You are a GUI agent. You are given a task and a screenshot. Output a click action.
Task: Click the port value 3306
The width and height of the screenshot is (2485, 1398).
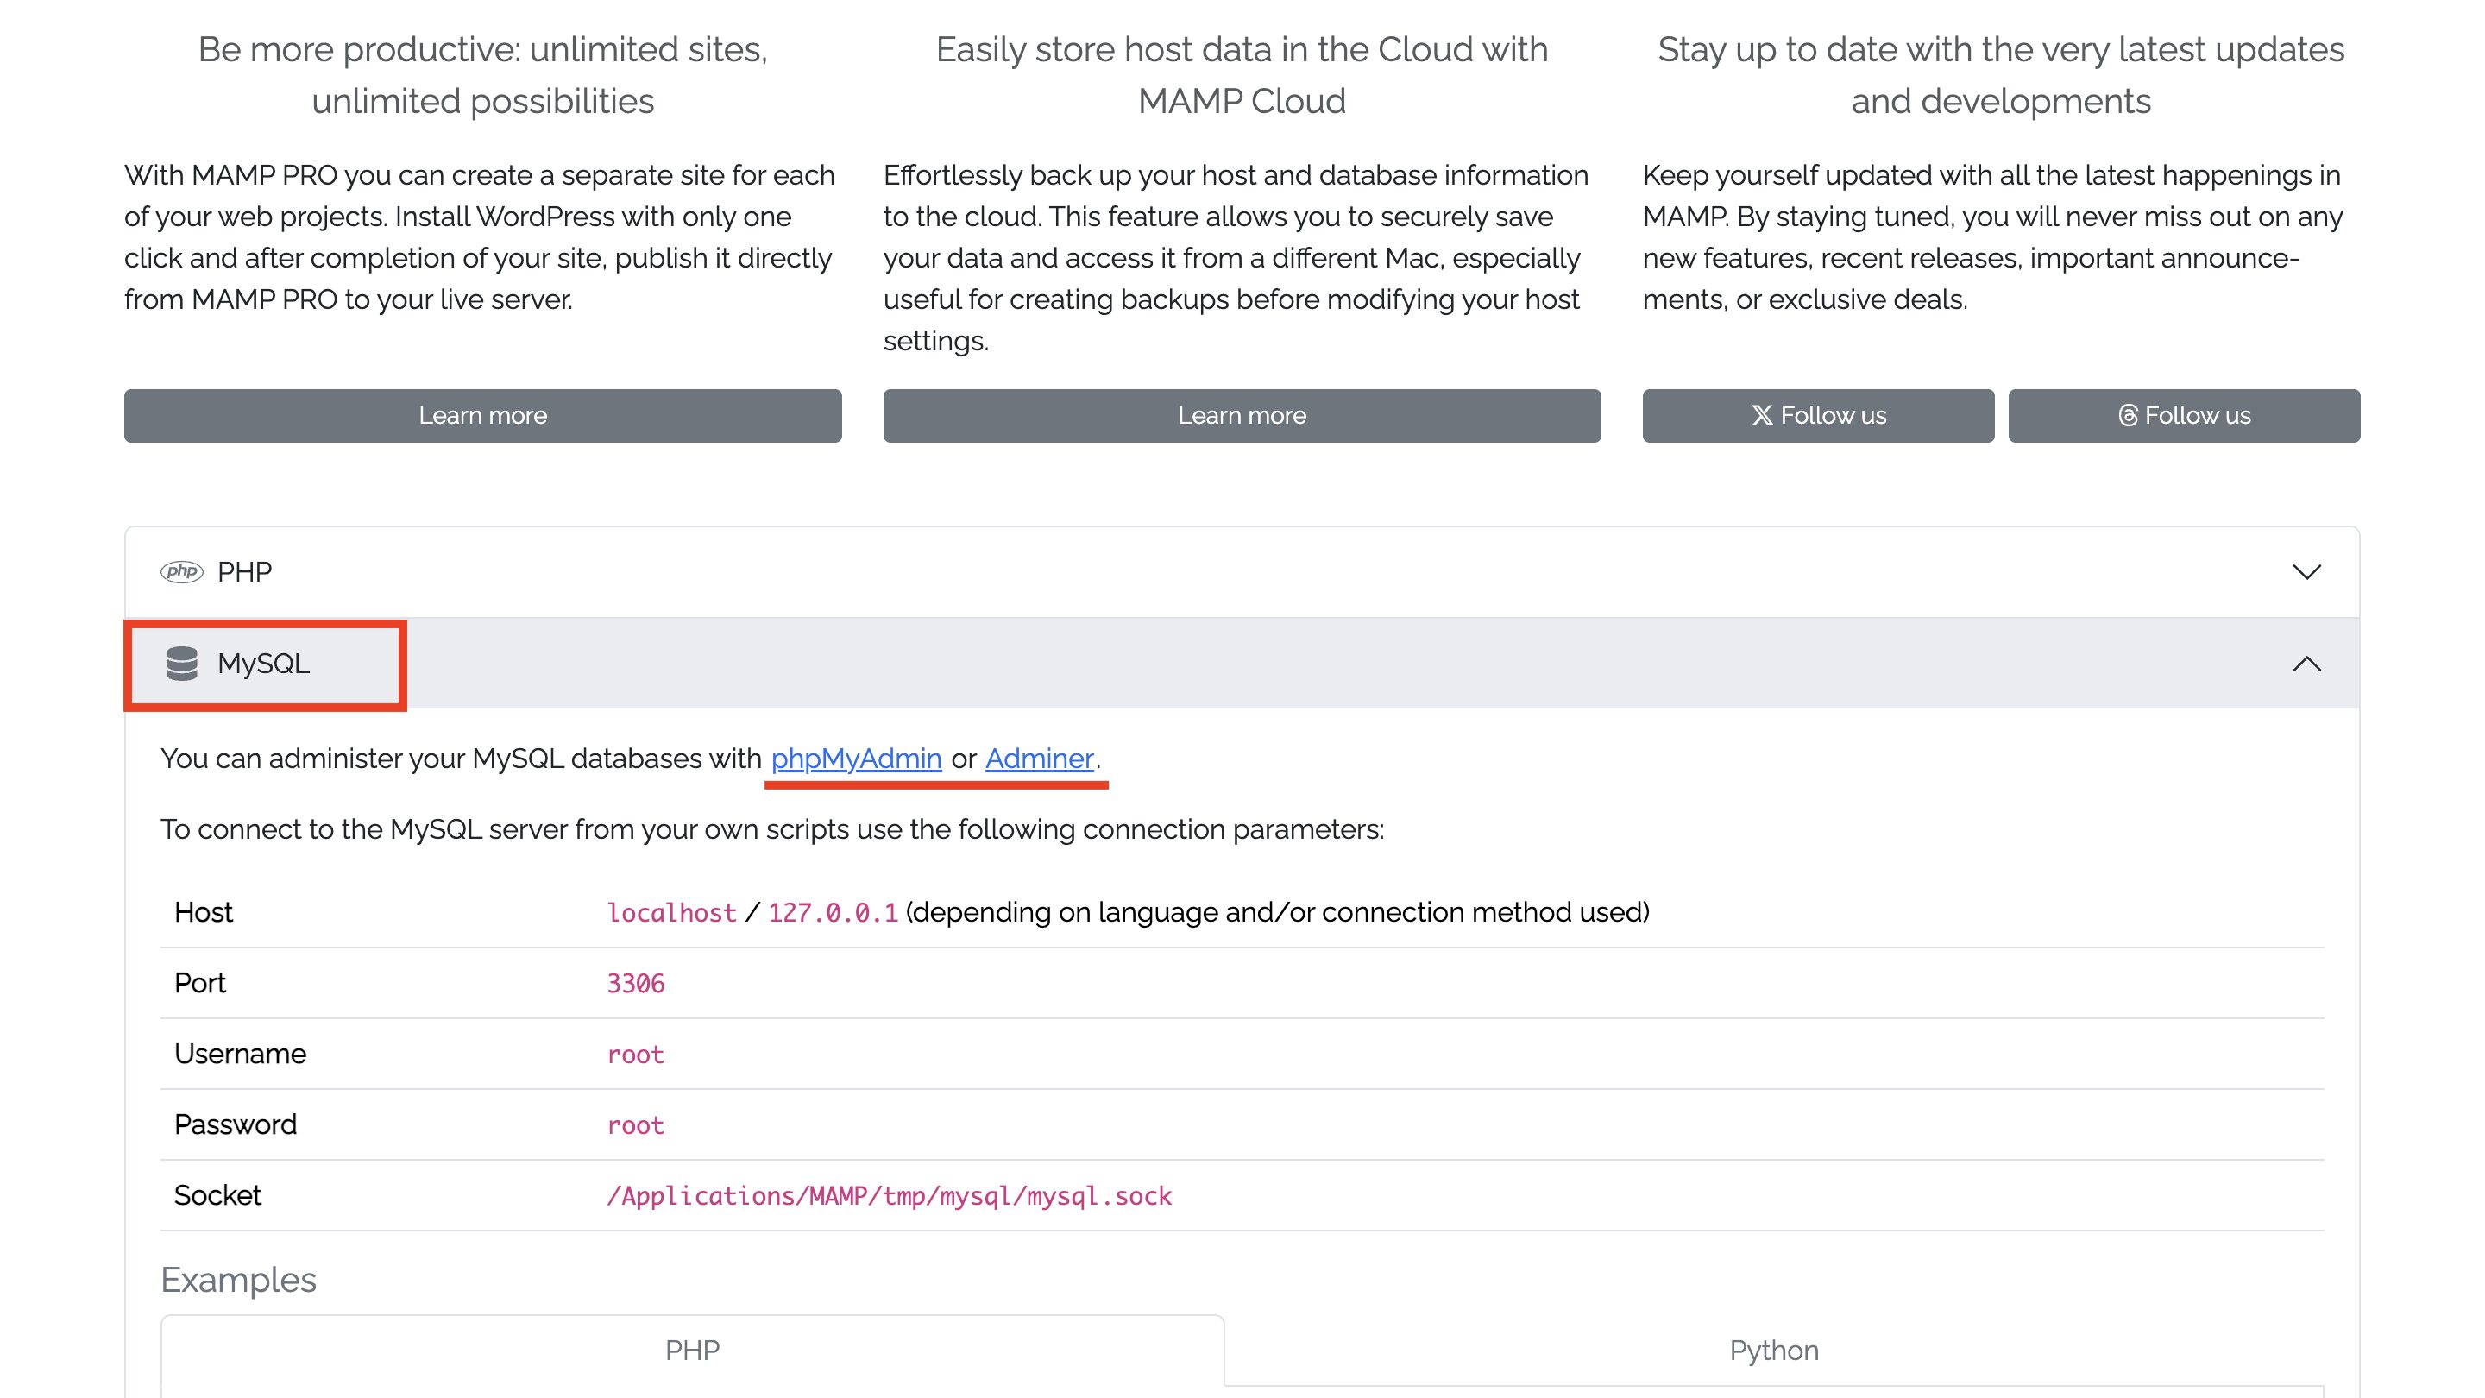(x=636, y=983)
